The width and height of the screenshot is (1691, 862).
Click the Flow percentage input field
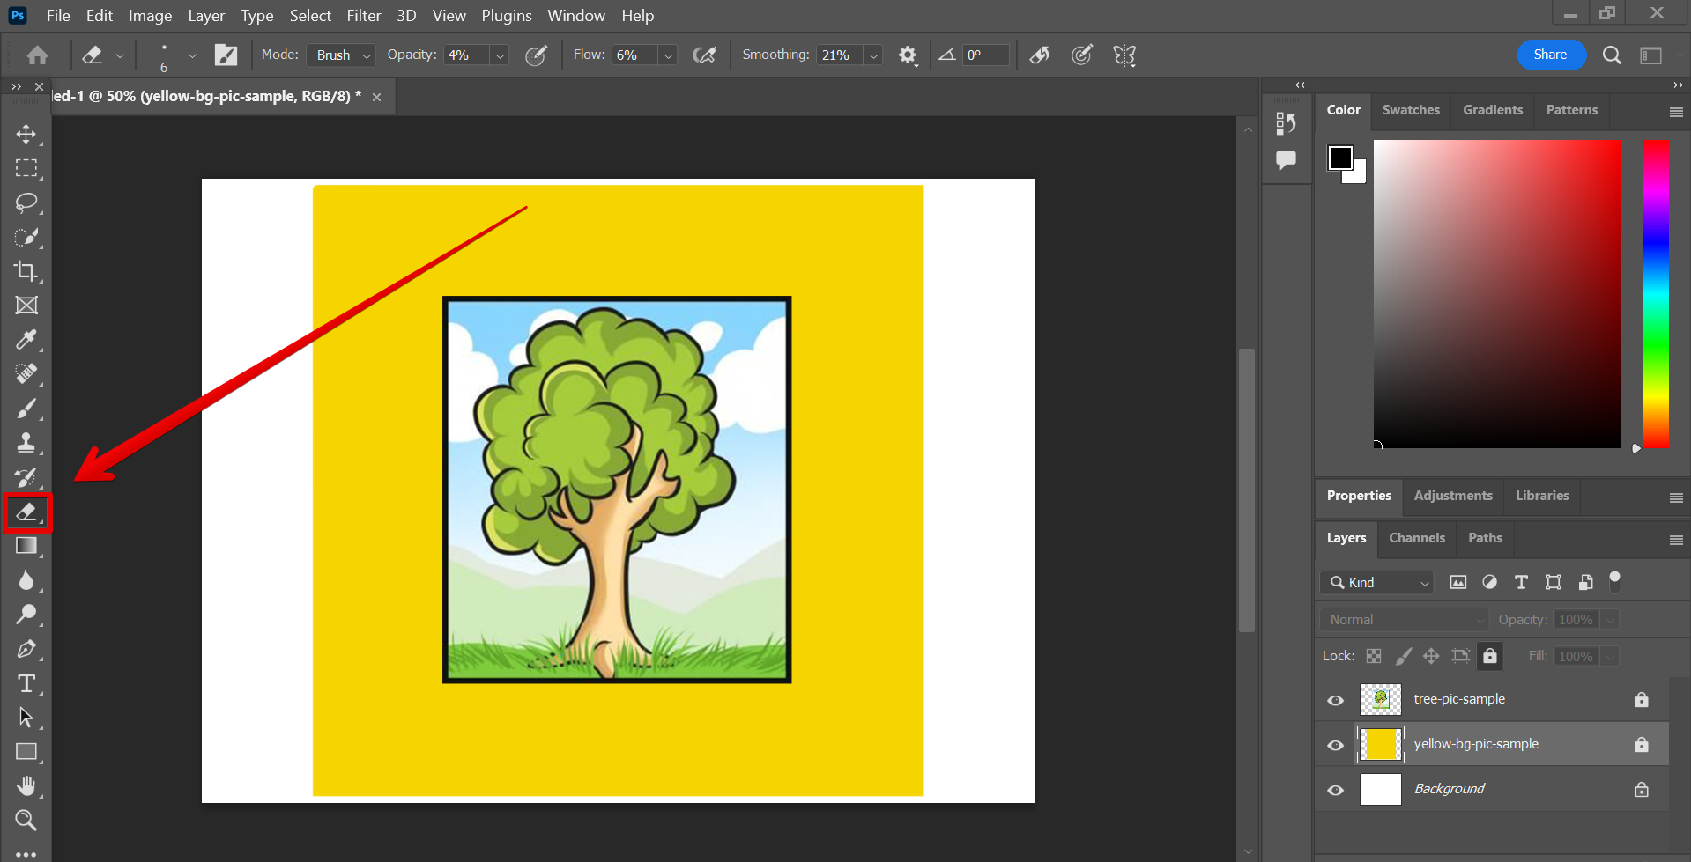tap(633, 55)
